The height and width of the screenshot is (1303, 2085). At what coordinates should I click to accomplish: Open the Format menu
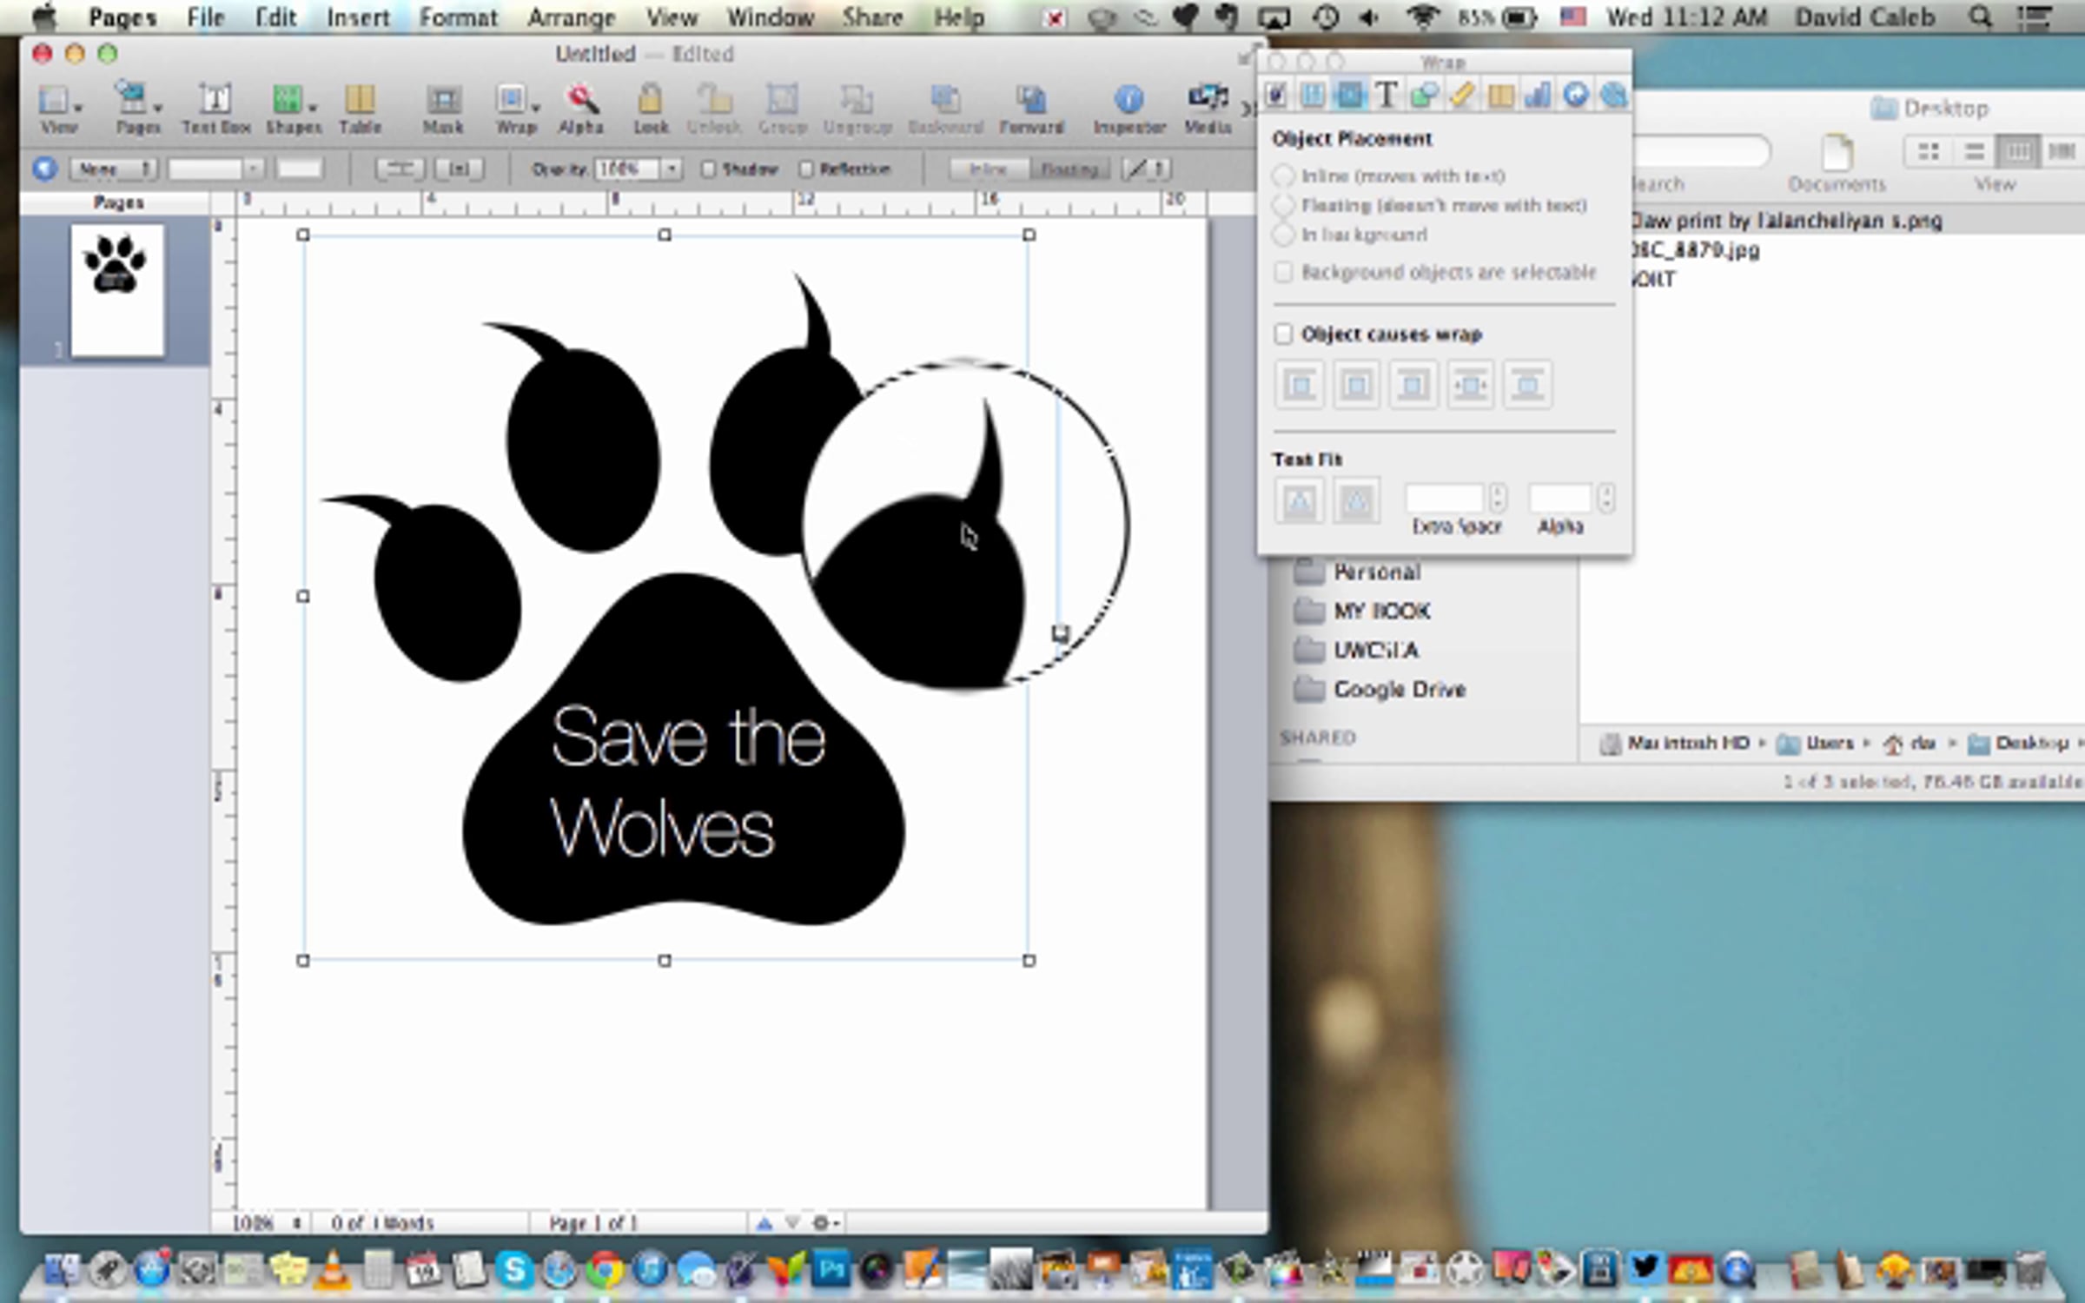tap(458, 17)
